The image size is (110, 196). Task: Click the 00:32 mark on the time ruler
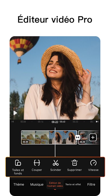(x=76, y=122)
